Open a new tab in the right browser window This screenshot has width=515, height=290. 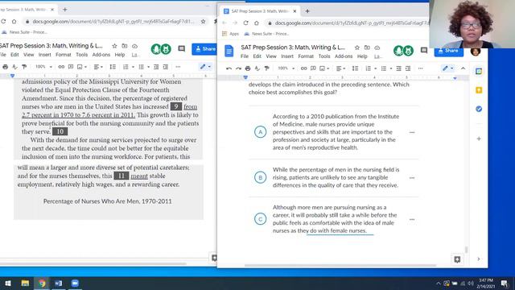[x=307, y=11]
